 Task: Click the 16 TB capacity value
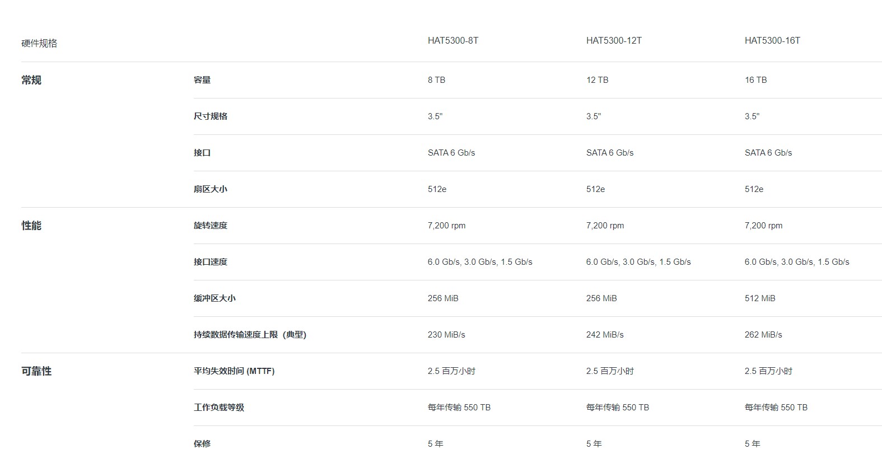(755, 80)
